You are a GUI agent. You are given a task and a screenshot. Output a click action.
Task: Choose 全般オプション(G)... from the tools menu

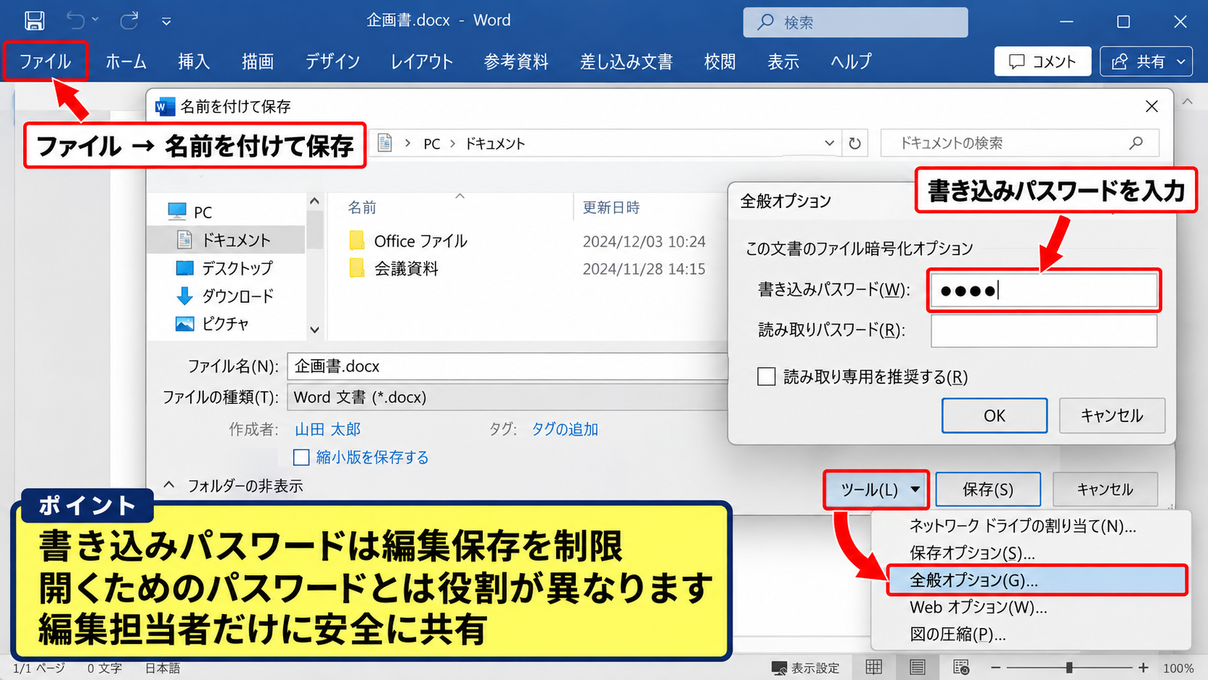click(1037, 580)
